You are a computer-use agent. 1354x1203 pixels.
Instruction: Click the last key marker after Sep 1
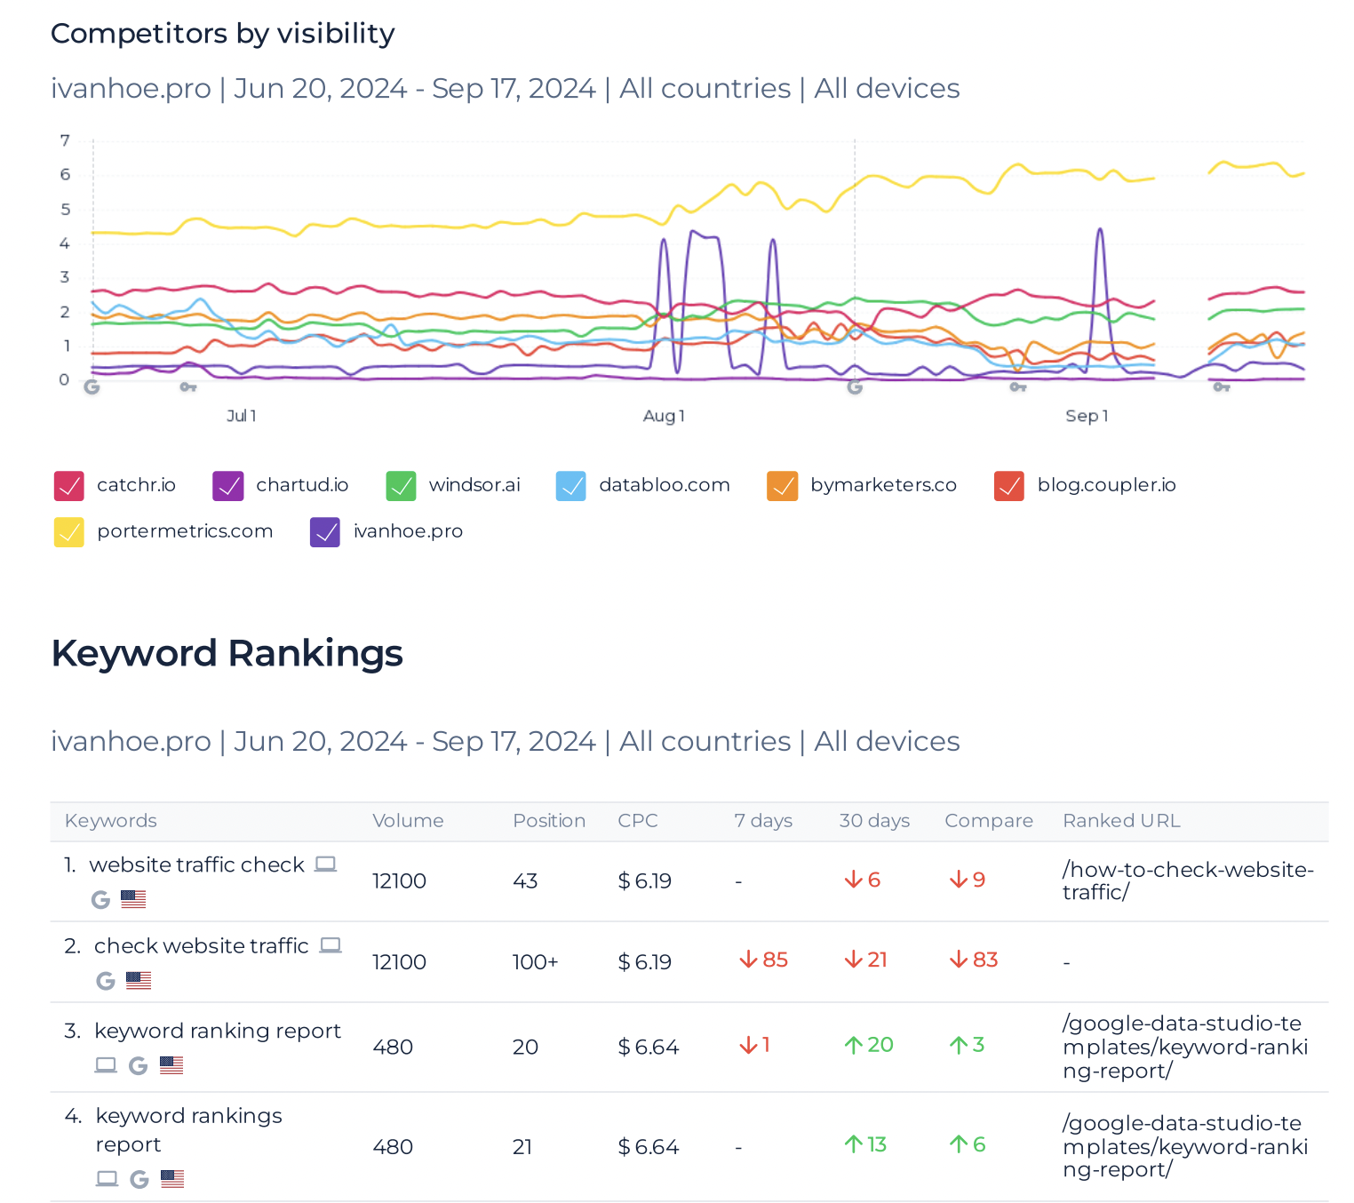pyautogui.click(x=1222, y=386)
